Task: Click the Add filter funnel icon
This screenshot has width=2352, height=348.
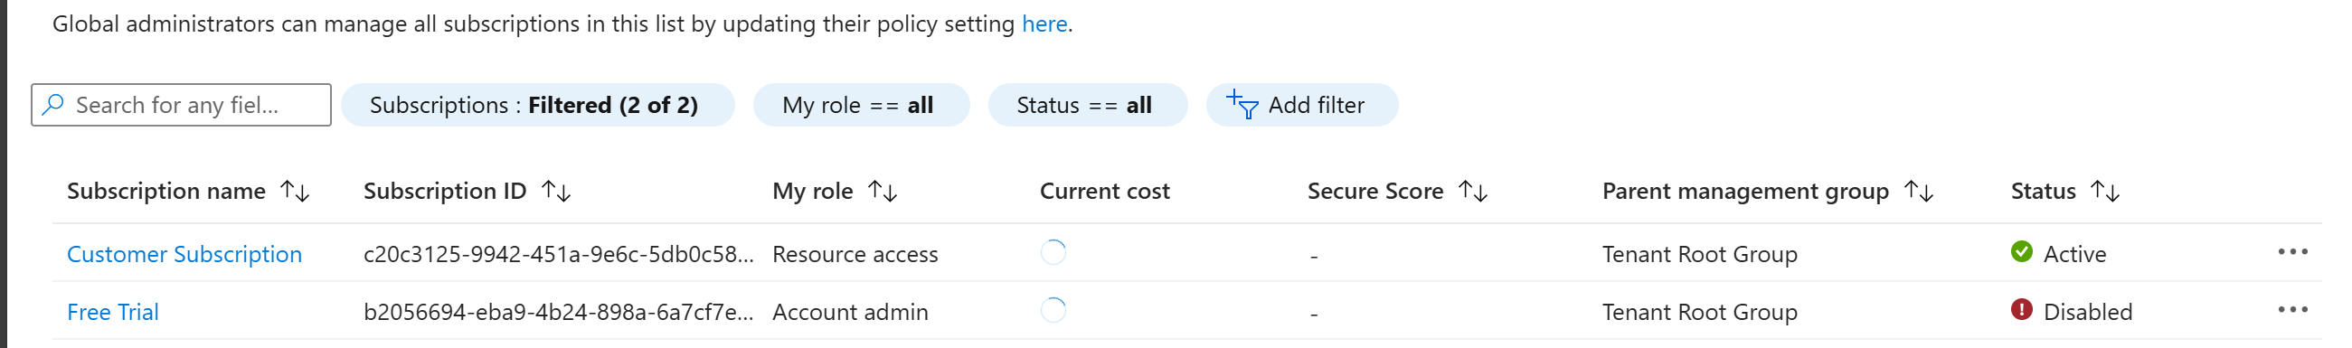Action: [1242, 104]
